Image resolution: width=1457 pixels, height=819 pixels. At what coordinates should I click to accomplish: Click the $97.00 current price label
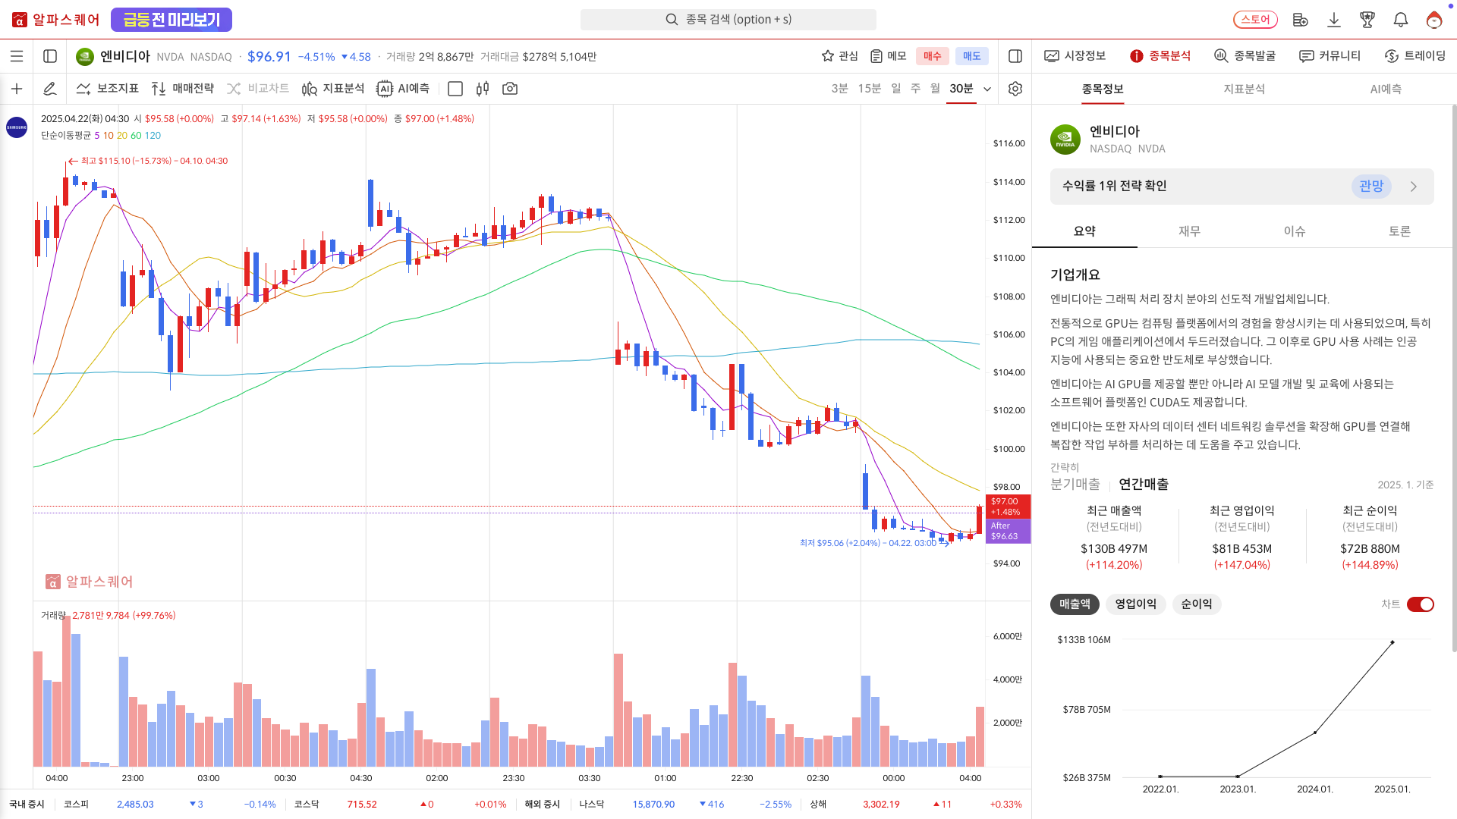(1008, 507)
